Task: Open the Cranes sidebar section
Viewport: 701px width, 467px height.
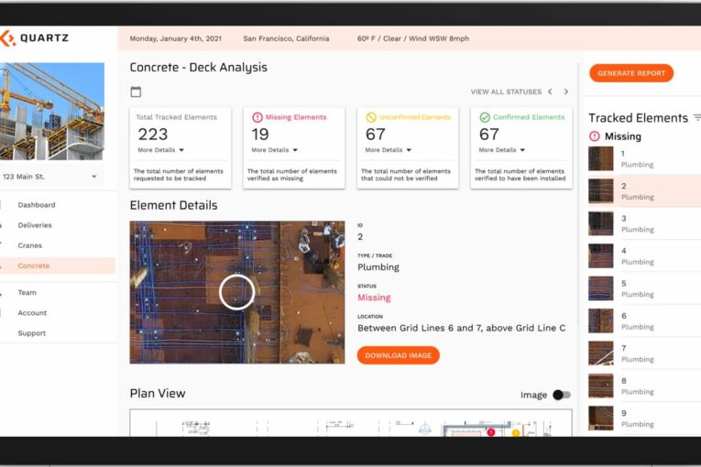Action: [30, 245]
